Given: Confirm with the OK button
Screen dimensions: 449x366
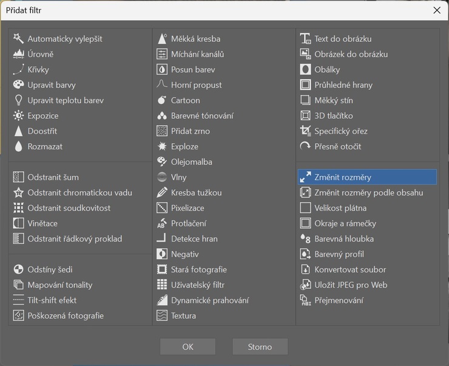Looking at the screenshot, I should pos(187,347).
